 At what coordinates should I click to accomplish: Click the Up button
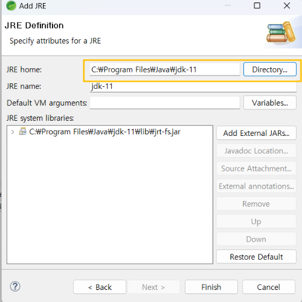(256, 222)
